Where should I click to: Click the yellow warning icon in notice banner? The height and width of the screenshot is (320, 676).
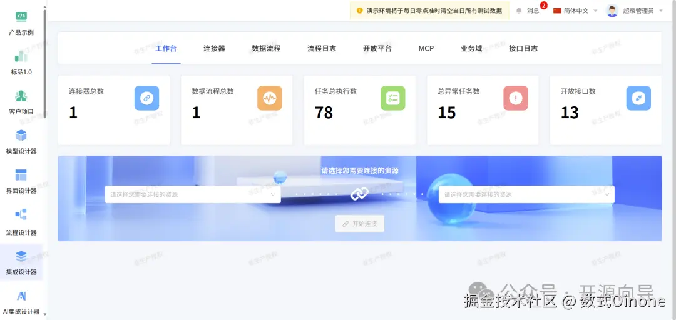[x=359, y=11]
